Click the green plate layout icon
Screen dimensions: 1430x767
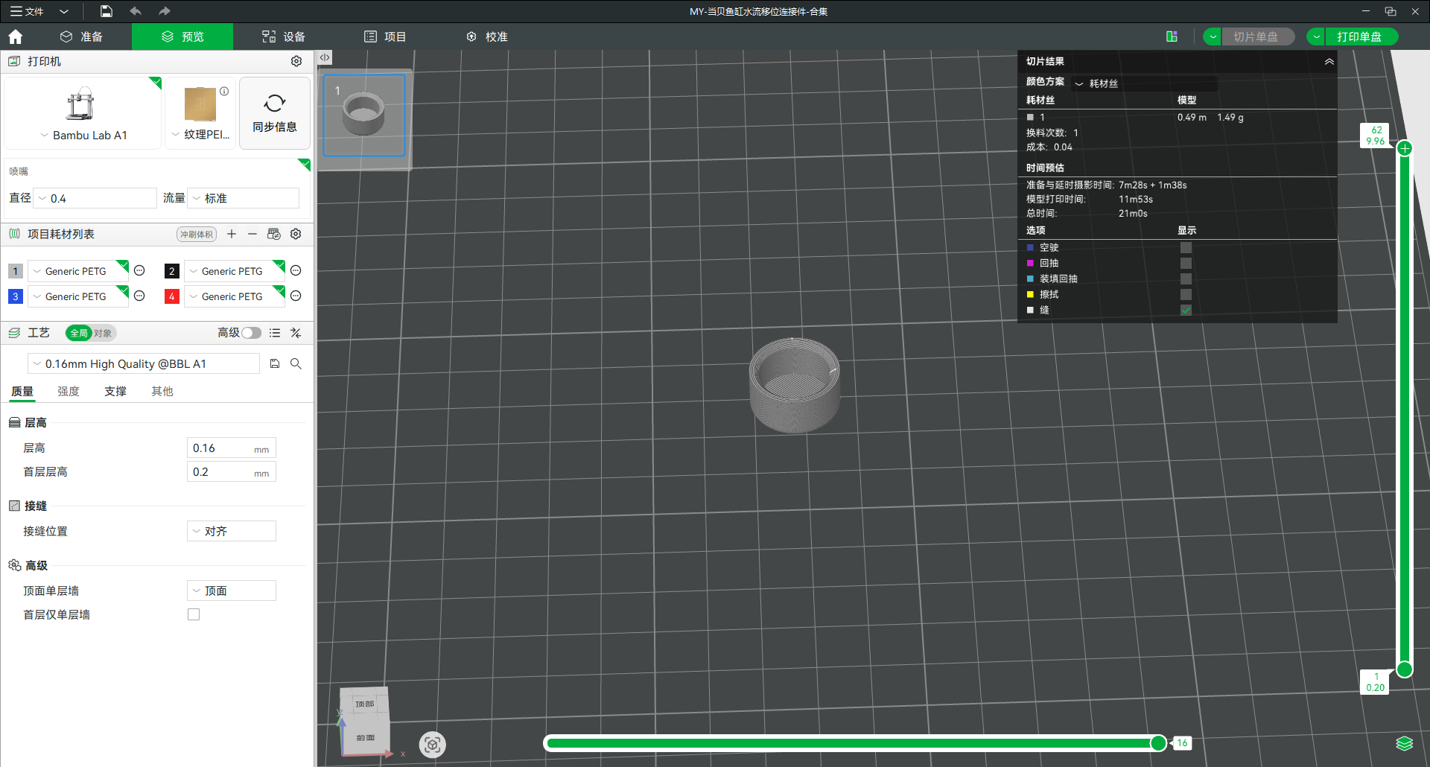[1172, 36]
